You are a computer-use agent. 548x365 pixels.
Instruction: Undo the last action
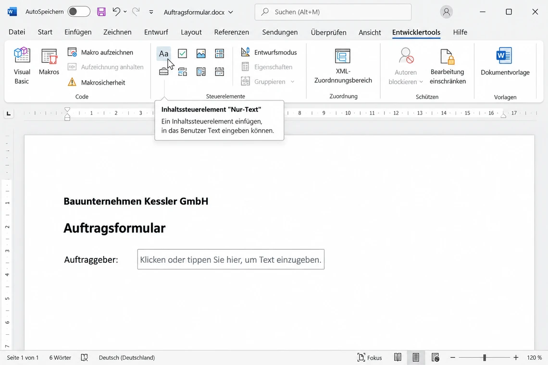(x=116, y=12)
